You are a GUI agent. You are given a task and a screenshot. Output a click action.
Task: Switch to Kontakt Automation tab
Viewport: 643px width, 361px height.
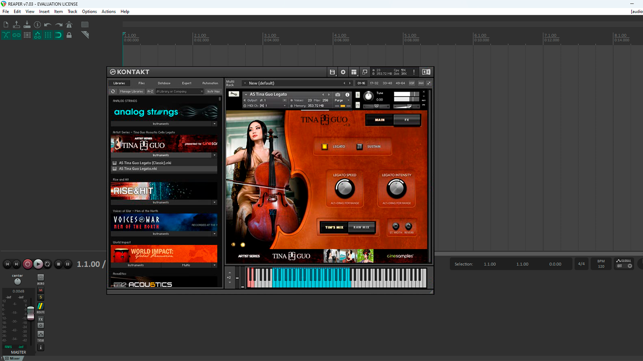point(210,83)
